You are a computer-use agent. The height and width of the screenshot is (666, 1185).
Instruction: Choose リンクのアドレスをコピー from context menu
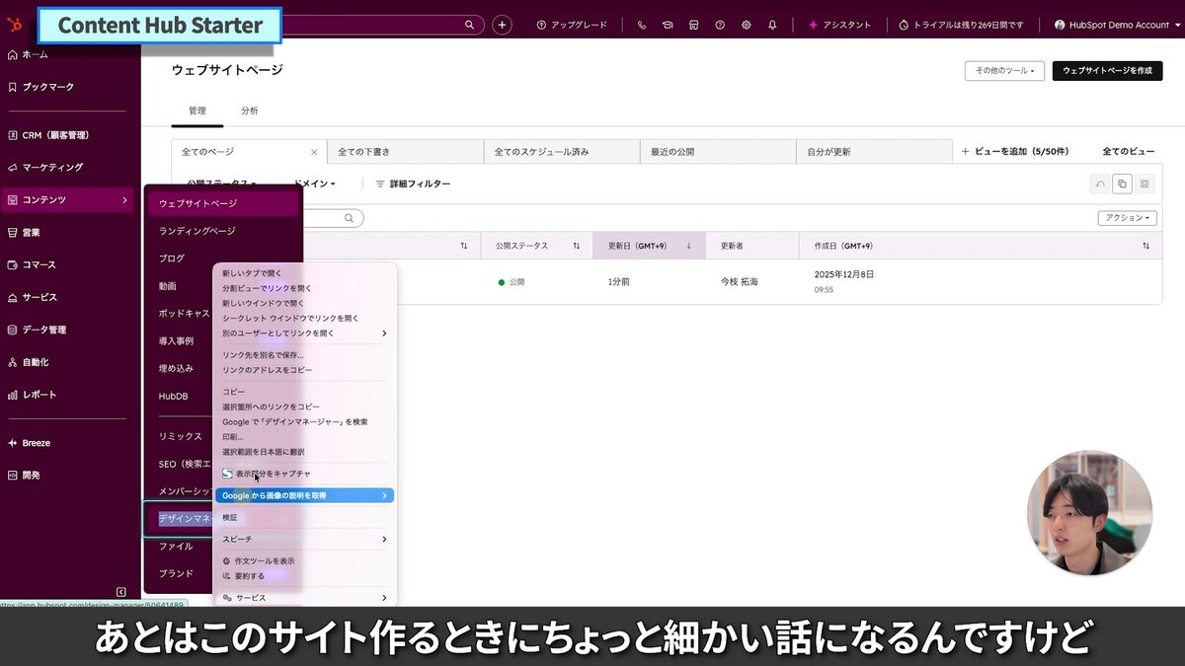[x=267, y=370]
